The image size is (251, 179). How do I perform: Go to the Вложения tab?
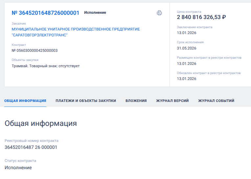pos(136,101)
